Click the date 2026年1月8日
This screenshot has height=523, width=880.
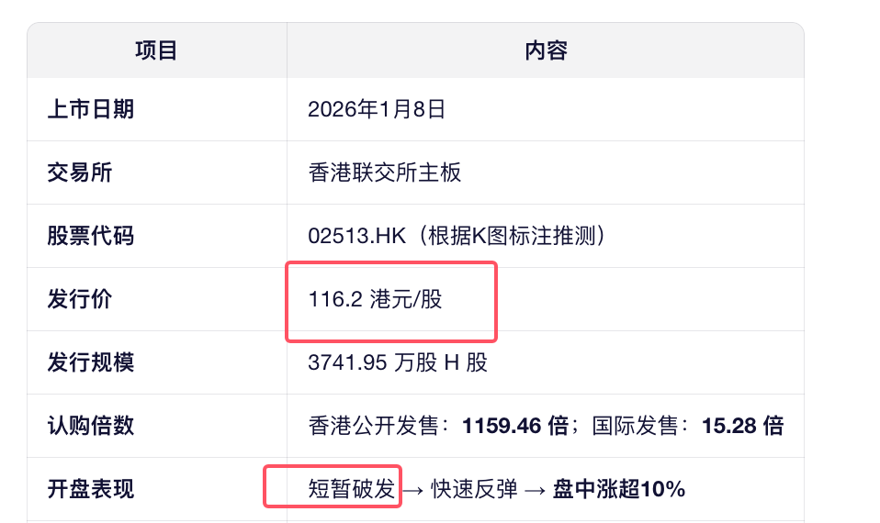pos(377,109)
